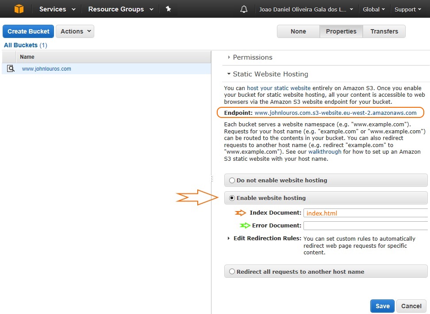Open the notifications bell

pos(244,9)
